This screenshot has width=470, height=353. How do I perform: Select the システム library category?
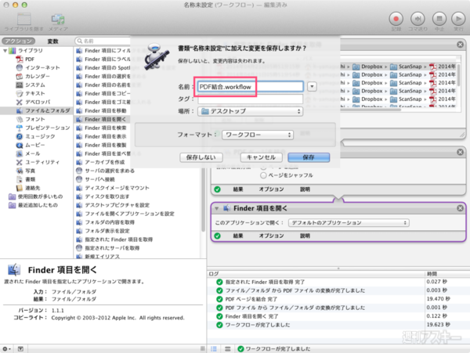tap(34, 85)
